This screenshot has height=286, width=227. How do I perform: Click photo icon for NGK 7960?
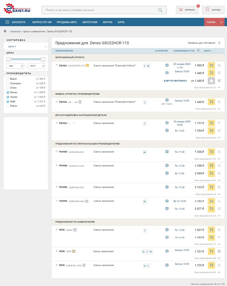[144, 252]
